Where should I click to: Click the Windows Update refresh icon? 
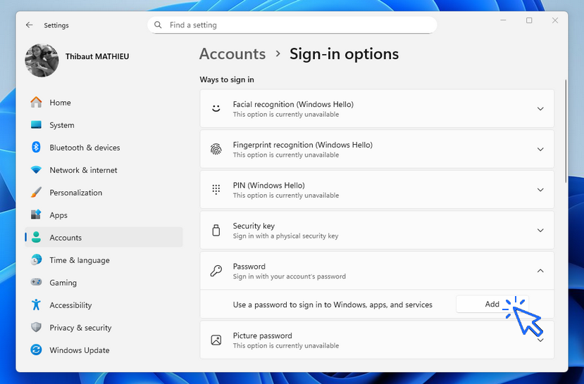[36, 350]
